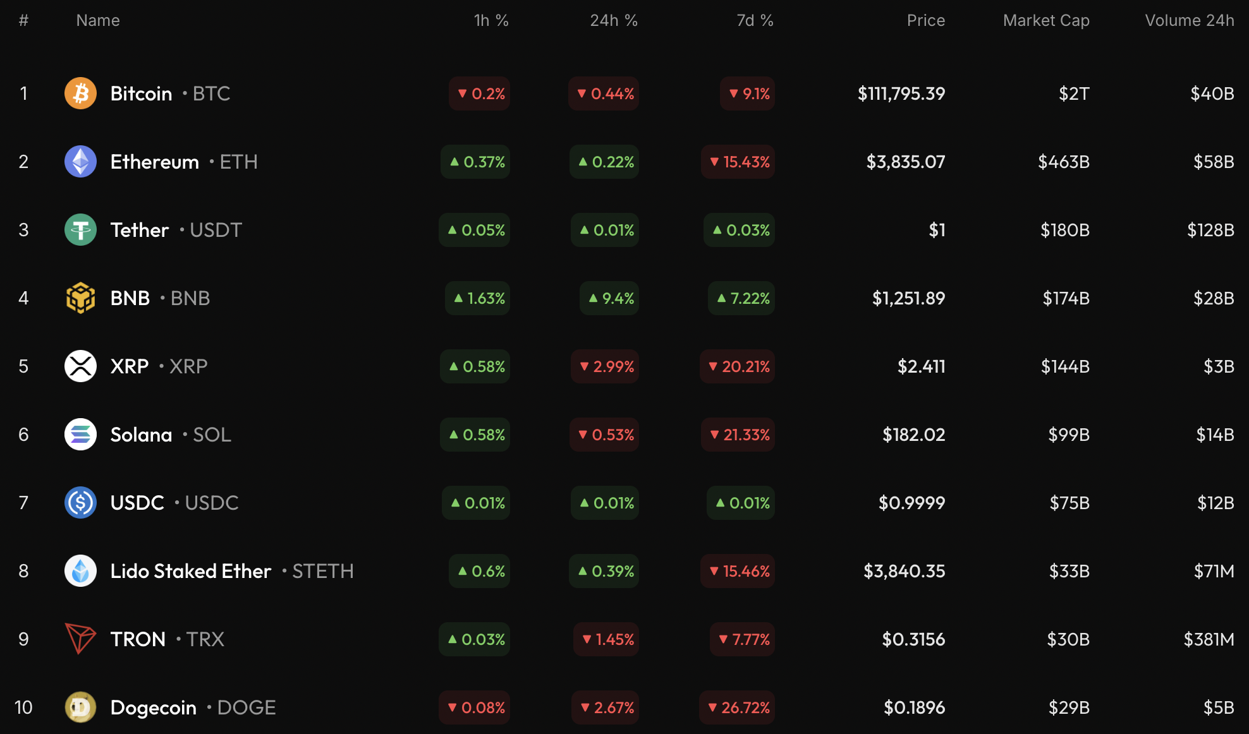The height and width of the screenshot is (734, 1249).
Task: Sort by the Market Cap header
Action: [x=1046, y=21]
